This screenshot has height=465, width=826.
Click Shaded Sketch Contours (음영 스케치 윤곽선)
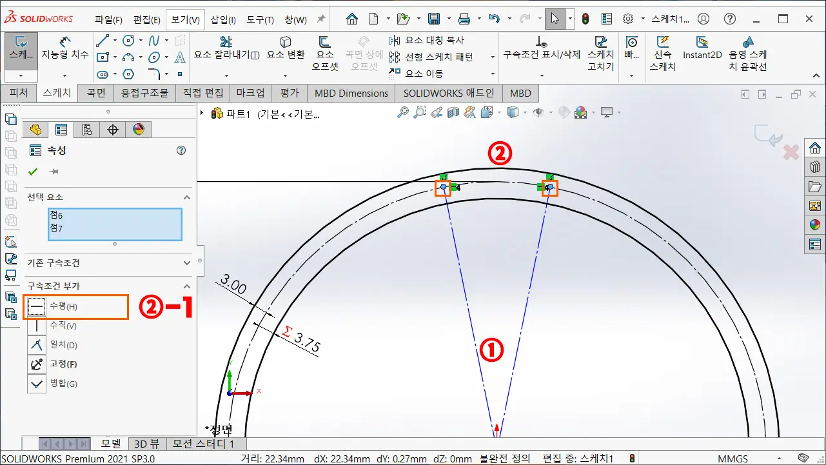click(747, 52)
